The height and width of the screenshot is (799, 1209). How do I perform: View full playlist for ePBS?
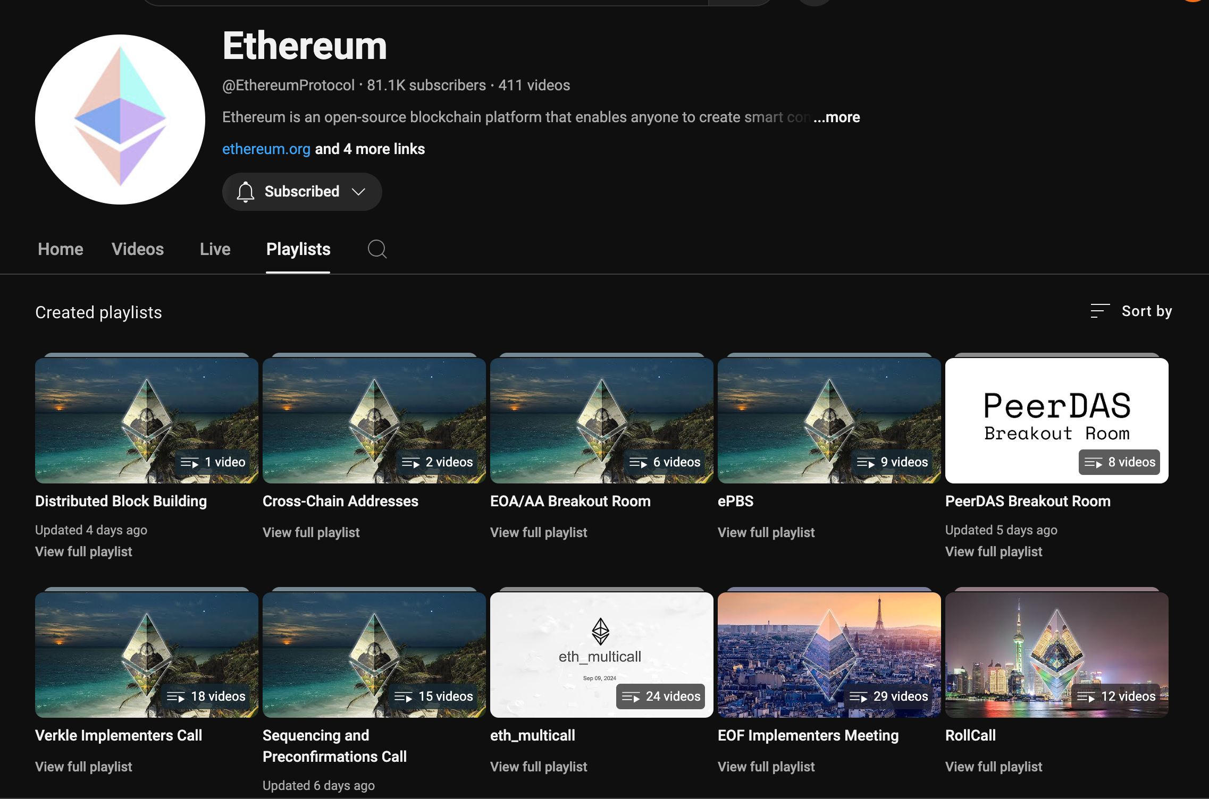click(766, 532)
